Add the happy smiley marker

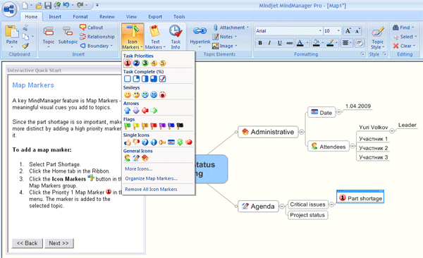point(128,94)
